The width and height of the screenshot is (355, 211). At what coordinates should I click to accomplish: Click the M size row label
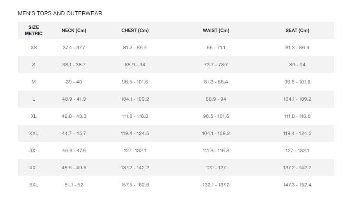[34, 82]
